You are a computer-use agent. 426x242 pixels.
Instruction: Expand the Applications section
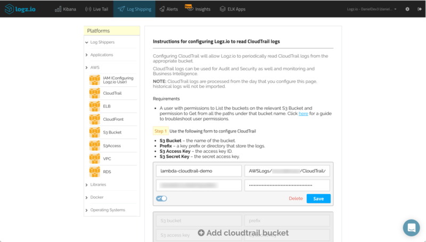101,55
